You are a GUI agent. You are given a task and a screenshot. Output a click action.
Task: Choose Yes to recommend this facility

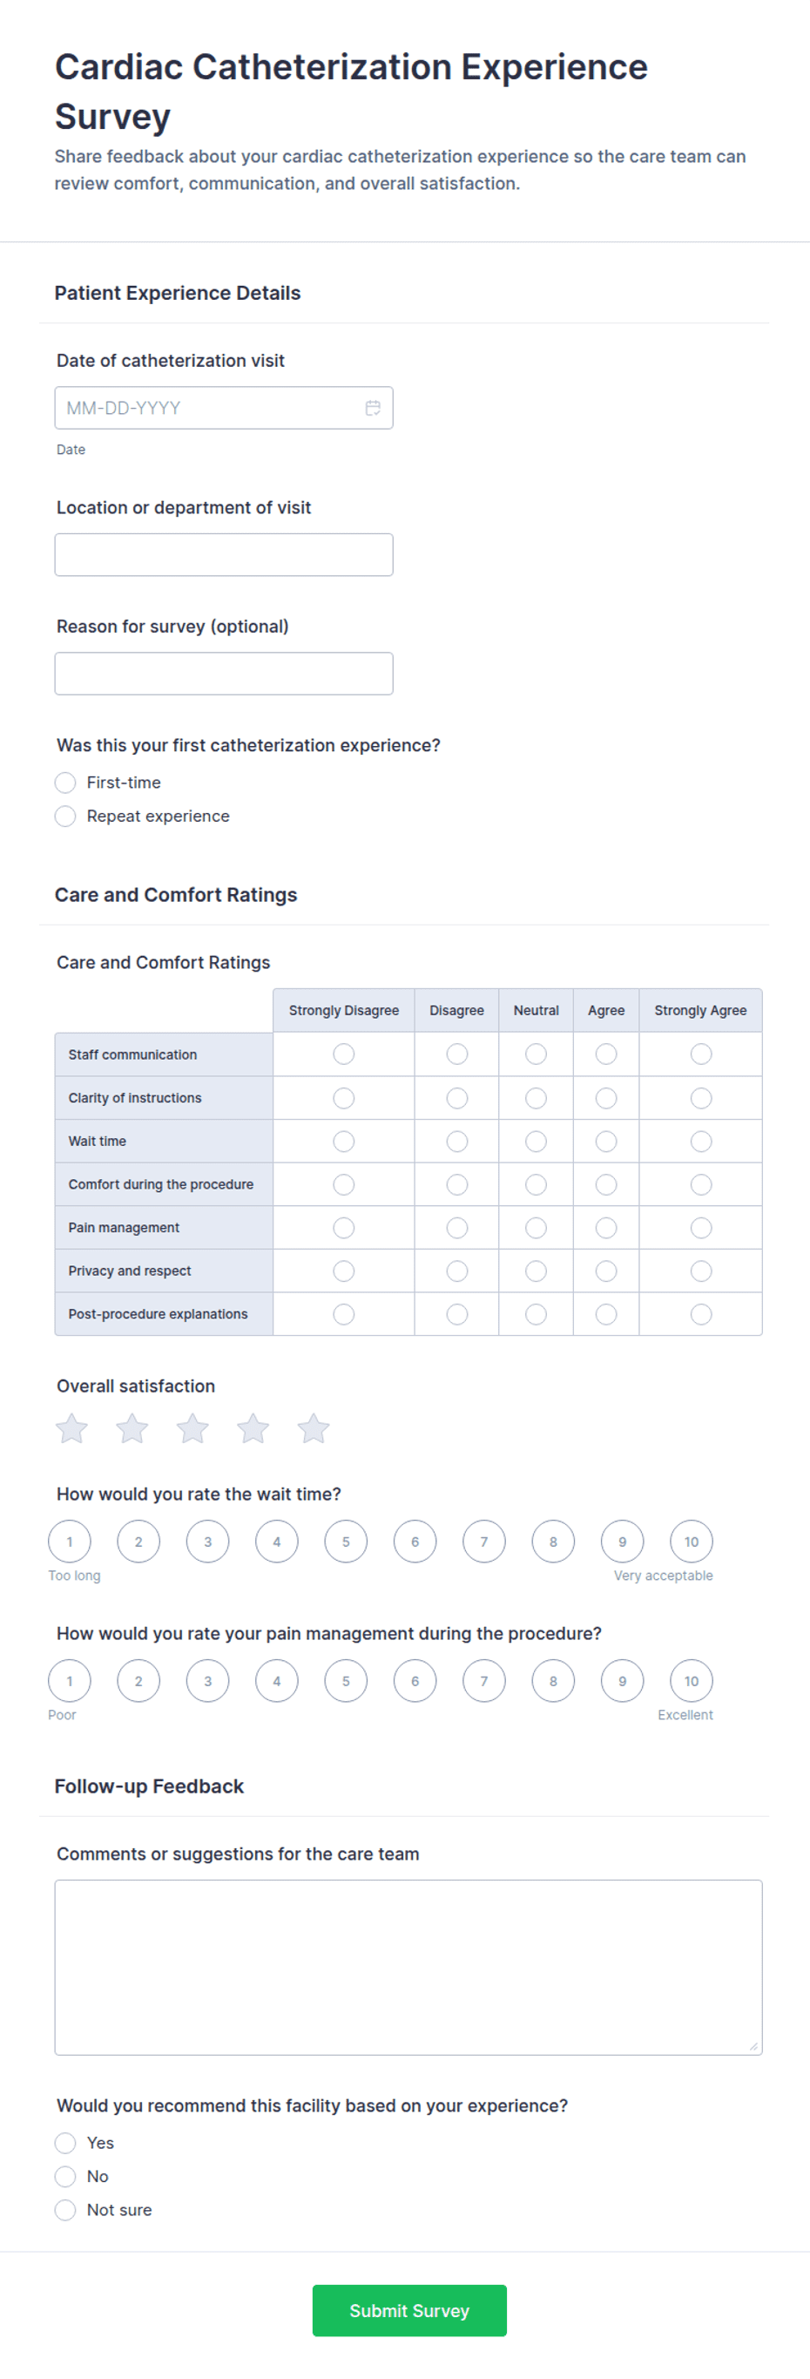coord(65,2143)
